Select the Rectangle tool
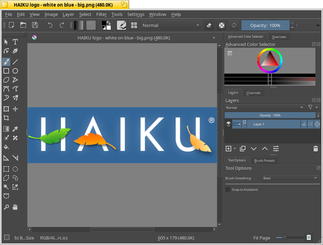This screenshot has height=245, width=323. click(x=6, y=71)
